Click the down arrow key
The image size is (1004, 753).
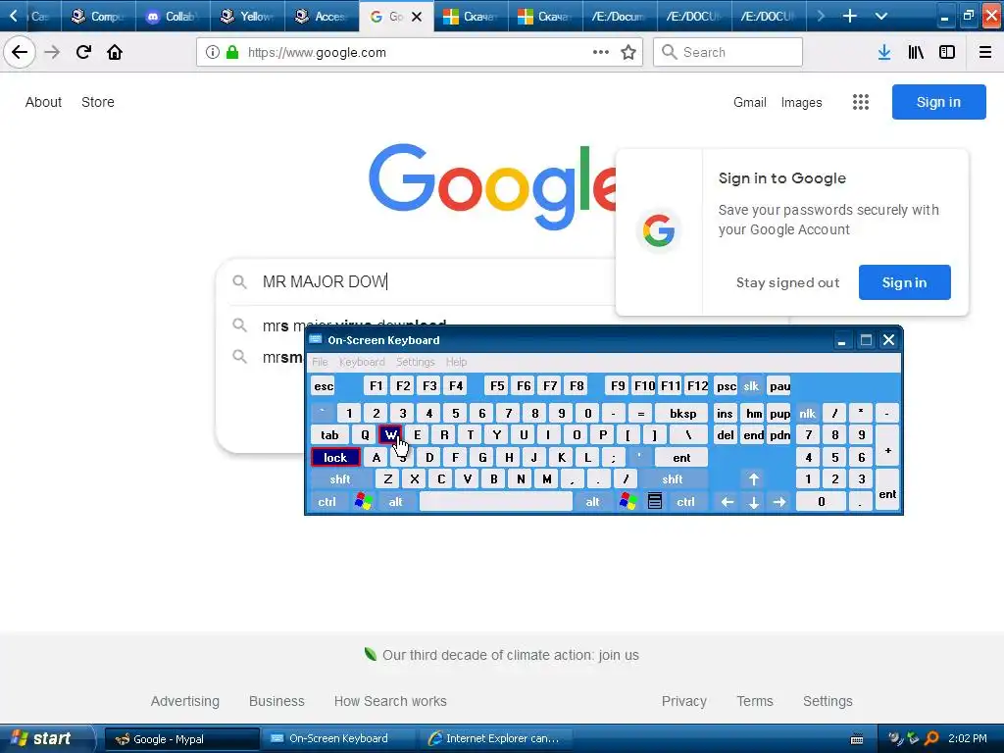pos(754,501)
